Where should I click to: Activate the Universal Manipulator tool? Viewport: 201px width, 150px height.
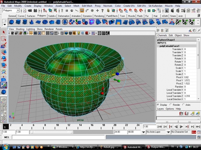(x=4, y=72)
